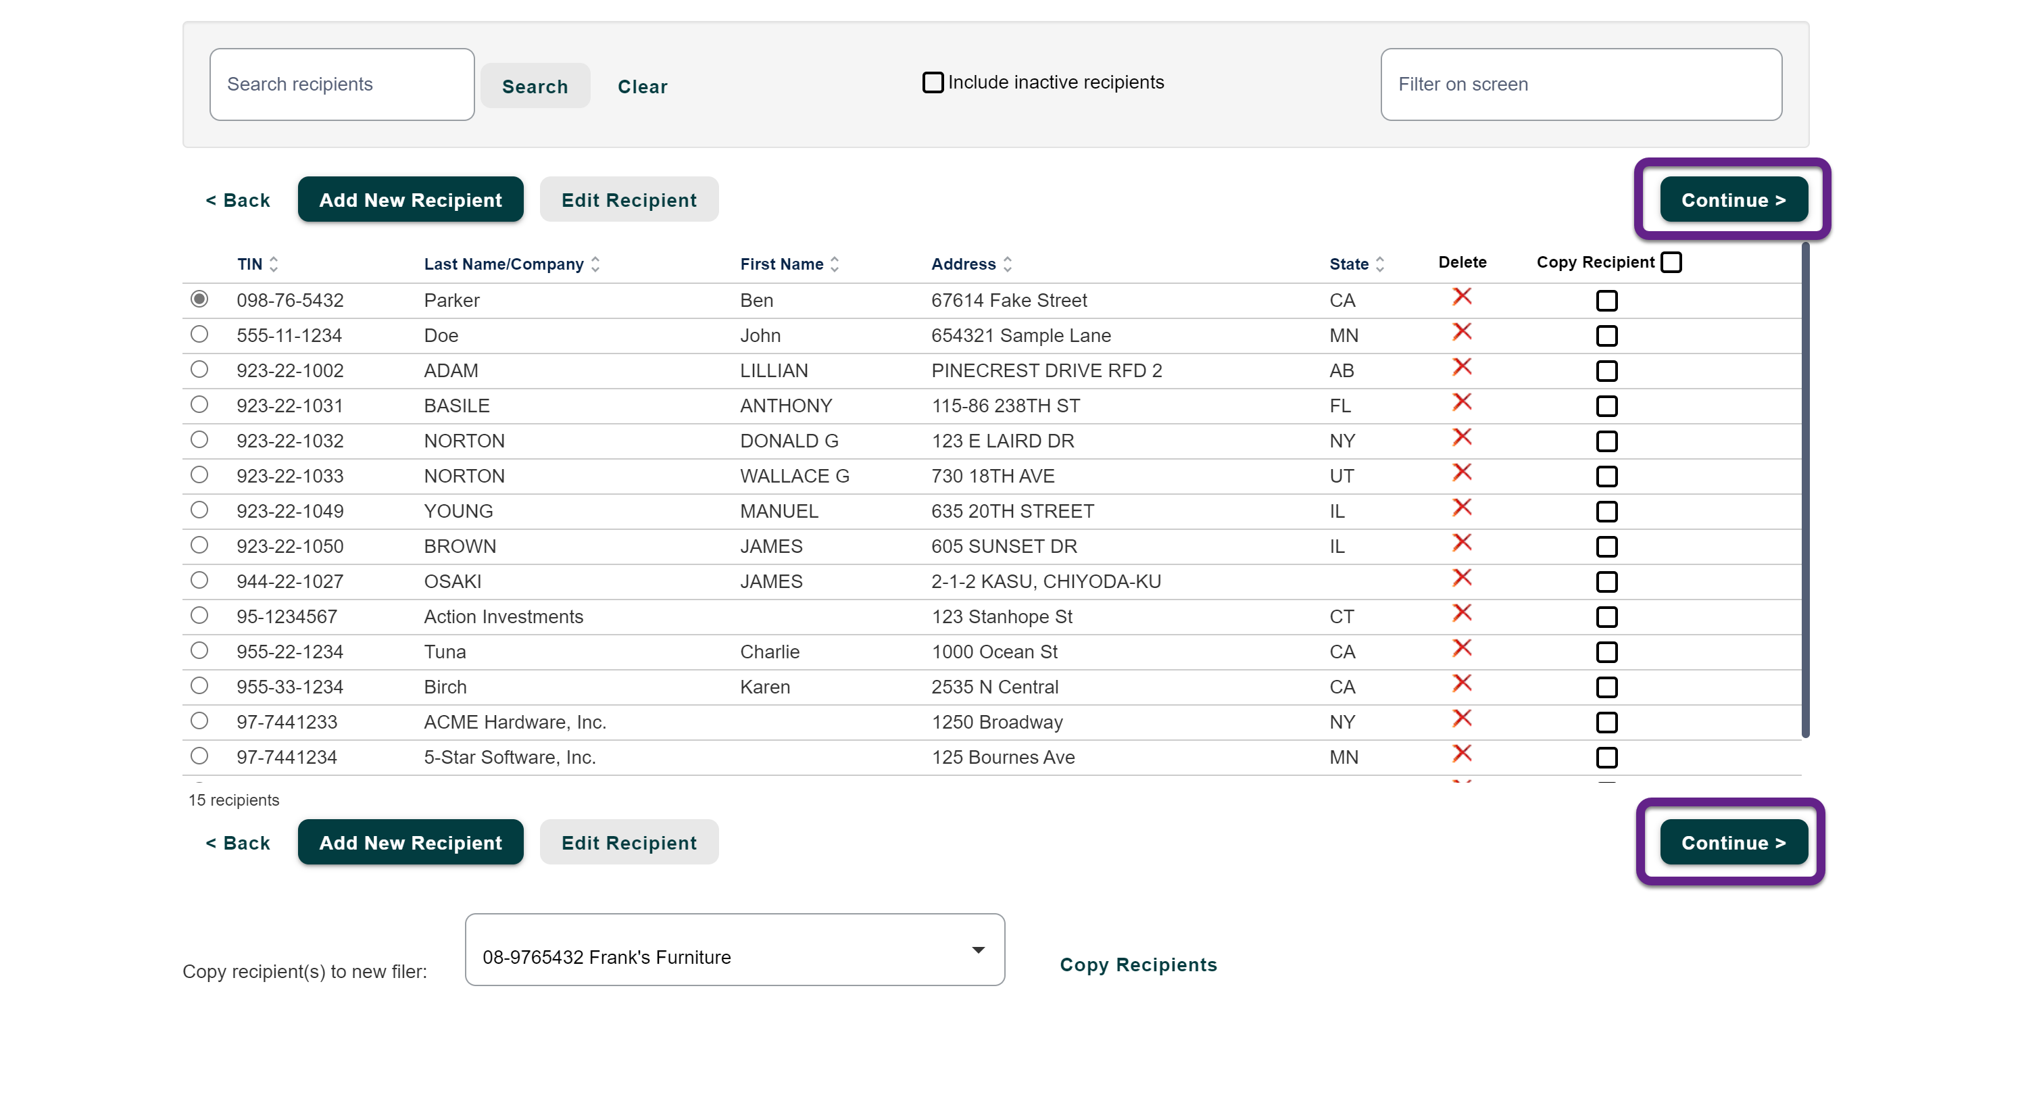This screenshot has width=2041, height=1099.
Task: Open the new filer dropdown Frank's Furniture
Action: click(734, 949)
